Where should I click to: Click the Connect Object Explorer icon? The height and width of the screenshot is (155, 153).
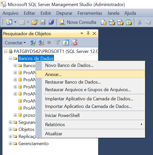(32, 43)
